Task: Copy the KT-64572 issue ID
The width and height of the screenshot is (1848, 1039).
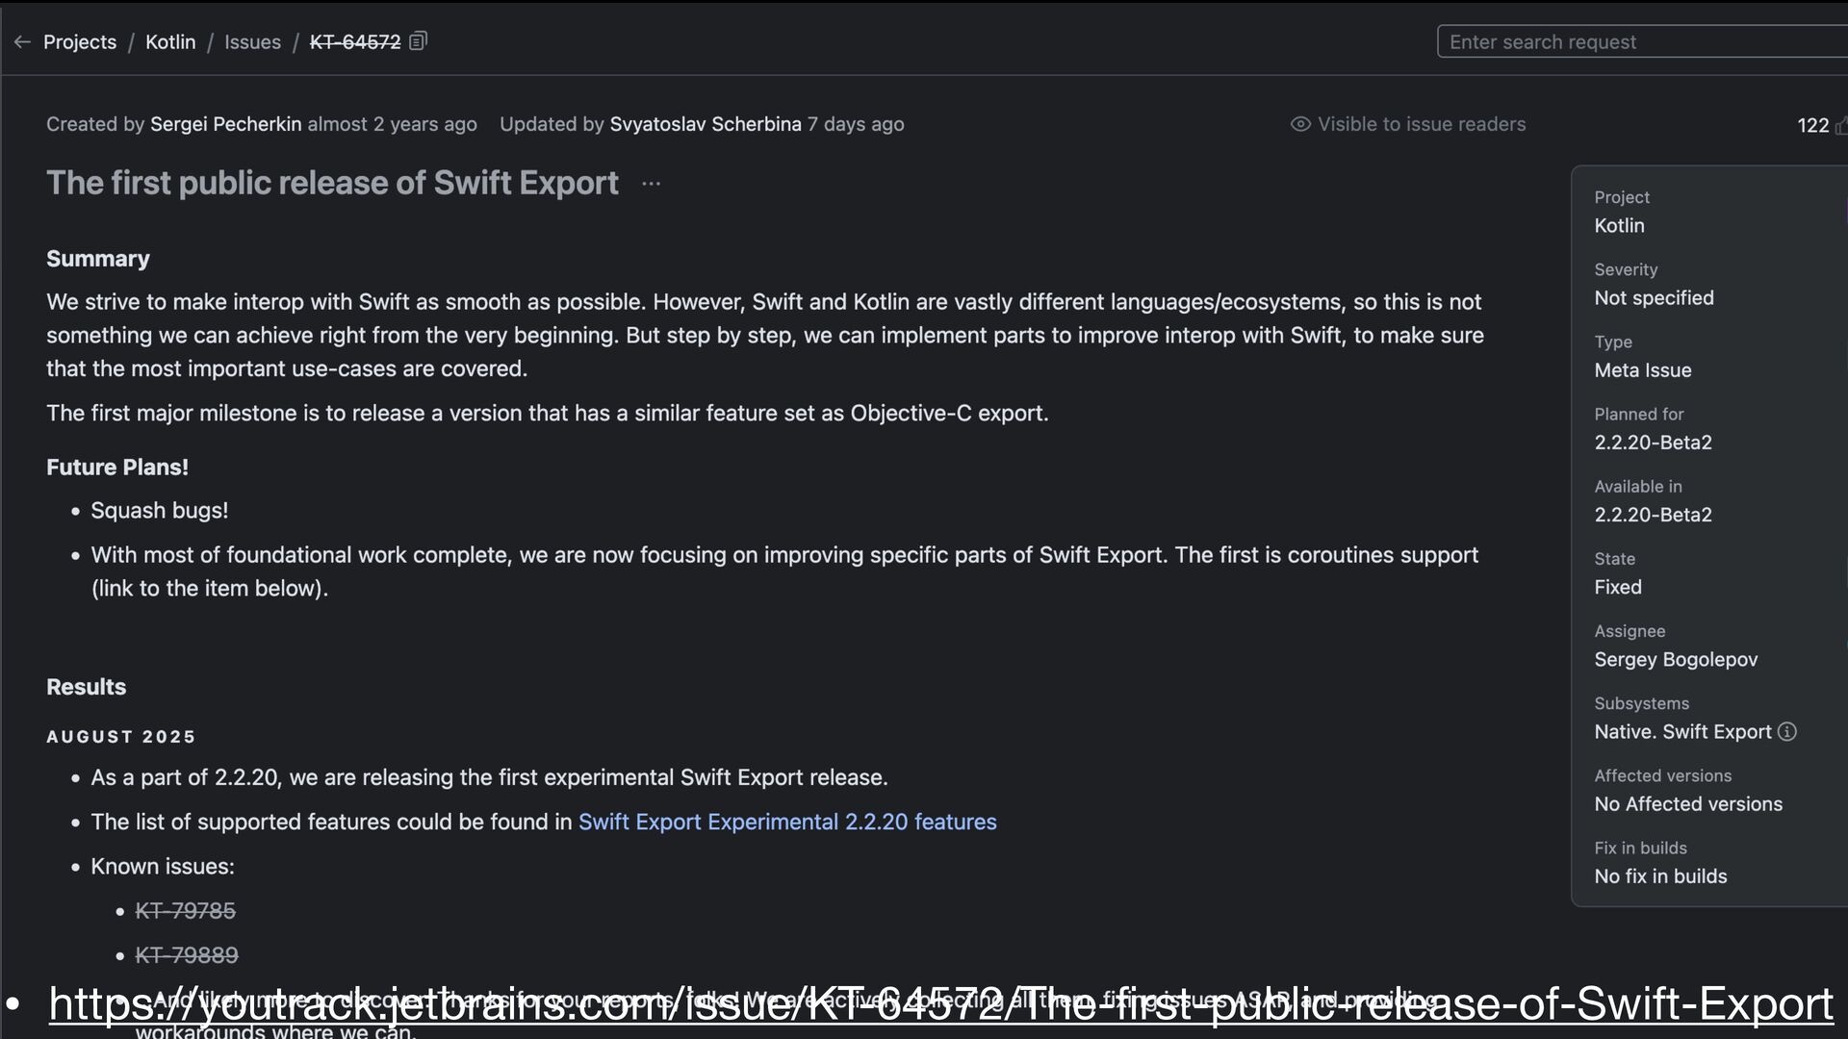Action: click(x=418, y=41)
